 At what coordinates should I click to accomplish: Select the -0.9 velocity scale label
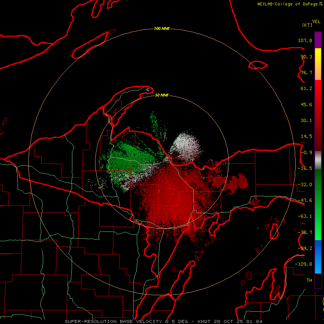(x=306, y=153)
